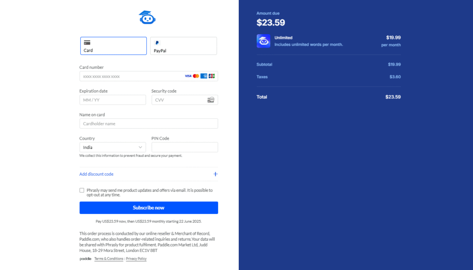Click the American Express brand icon

click(204, 76)
